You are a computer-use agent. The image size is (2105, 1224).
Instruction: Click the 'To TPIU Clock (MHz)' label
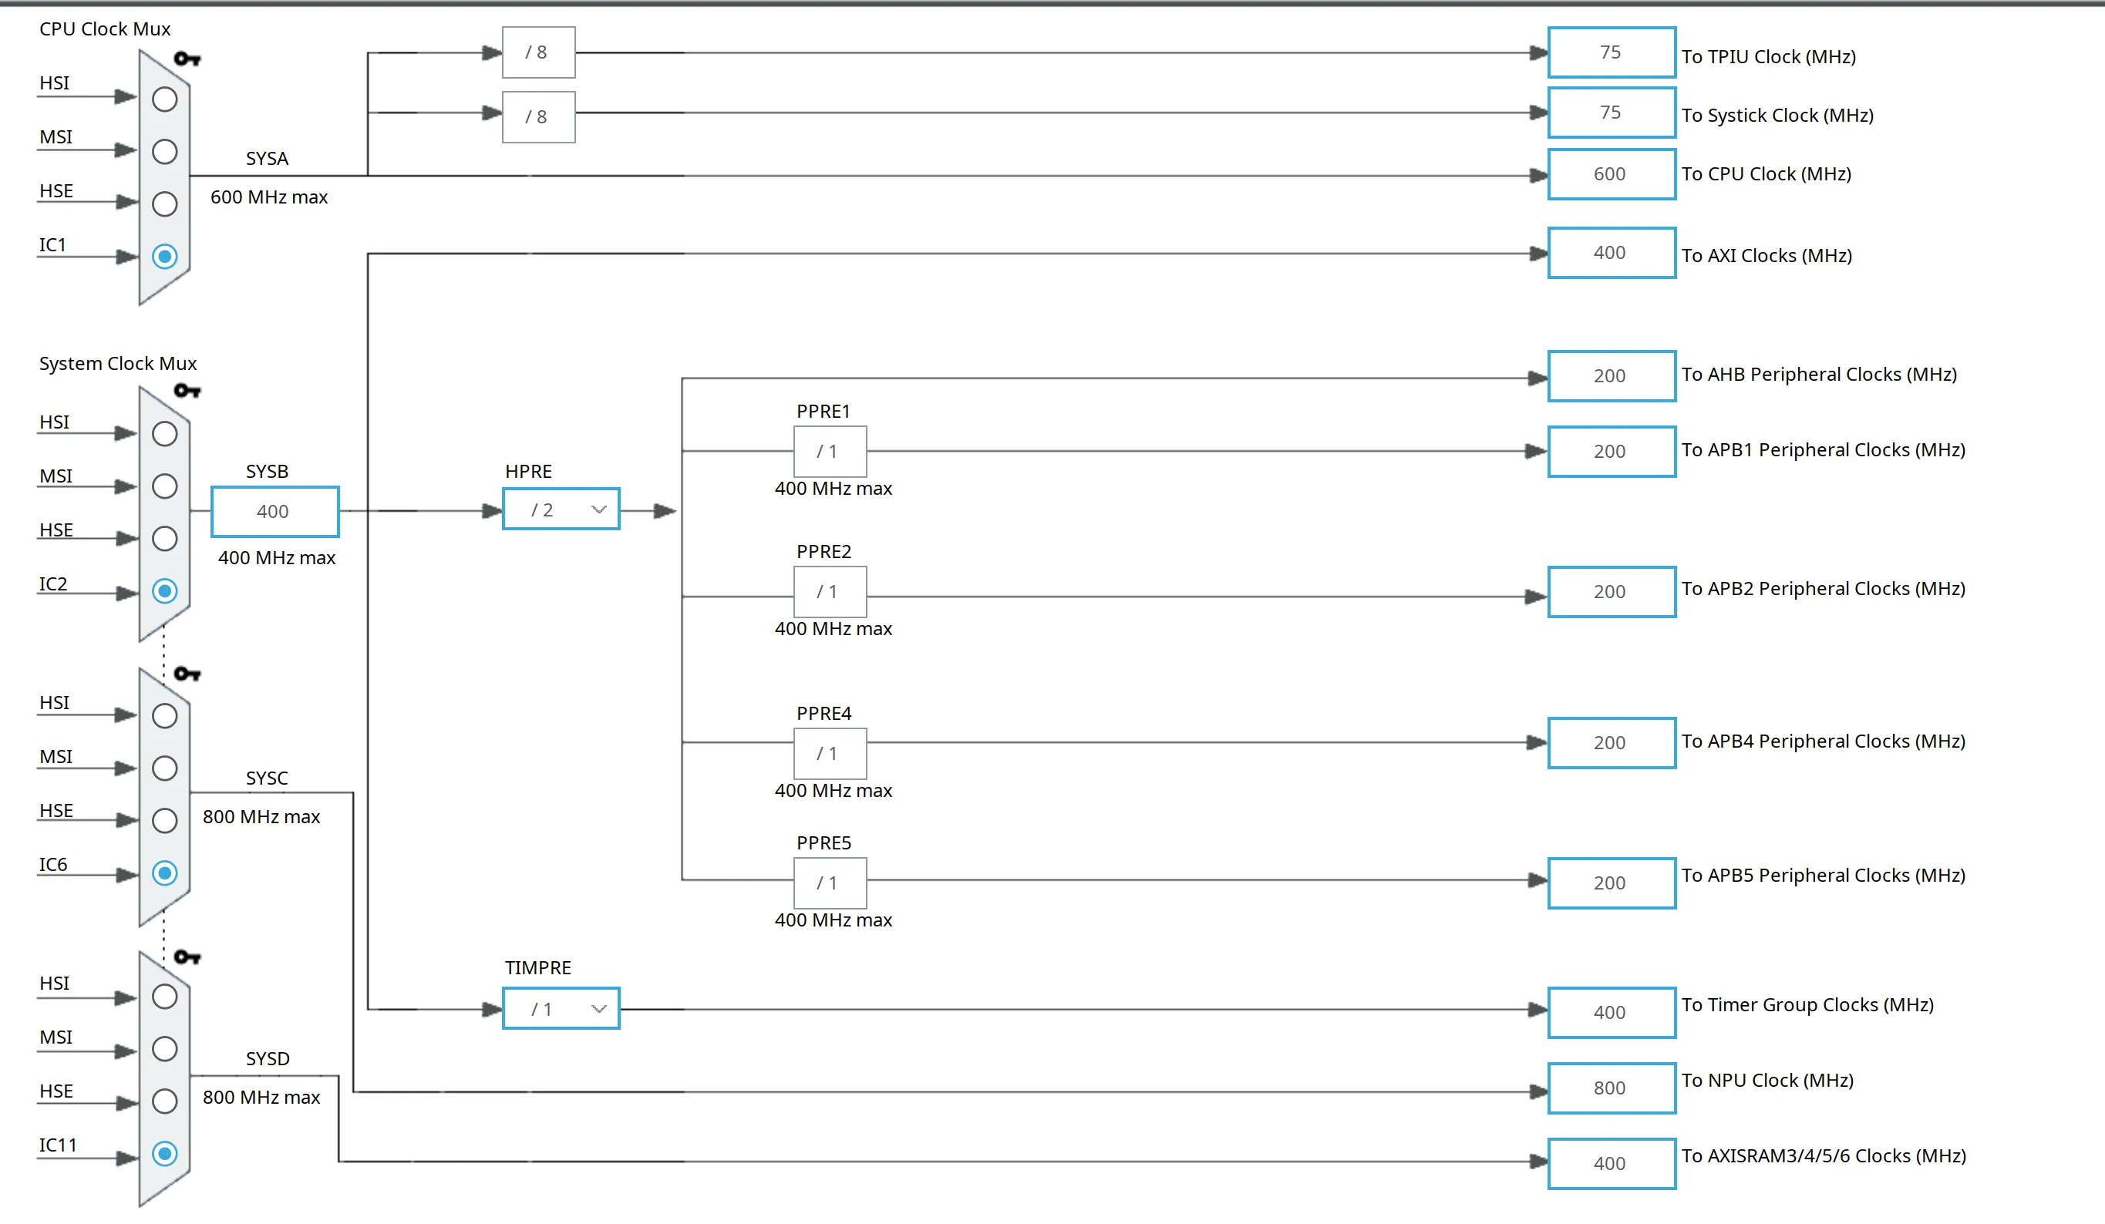(x=1768, y=57)
